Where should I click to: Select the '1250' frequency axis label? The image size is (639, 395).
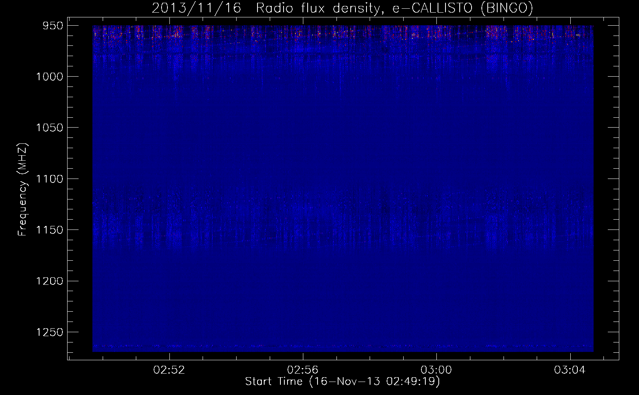[x=50, y=332]
